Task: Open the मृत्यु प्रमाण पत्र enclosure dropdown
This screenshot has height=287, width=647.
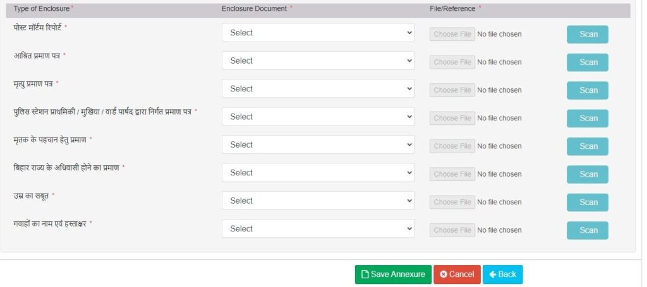Action: 318,89
